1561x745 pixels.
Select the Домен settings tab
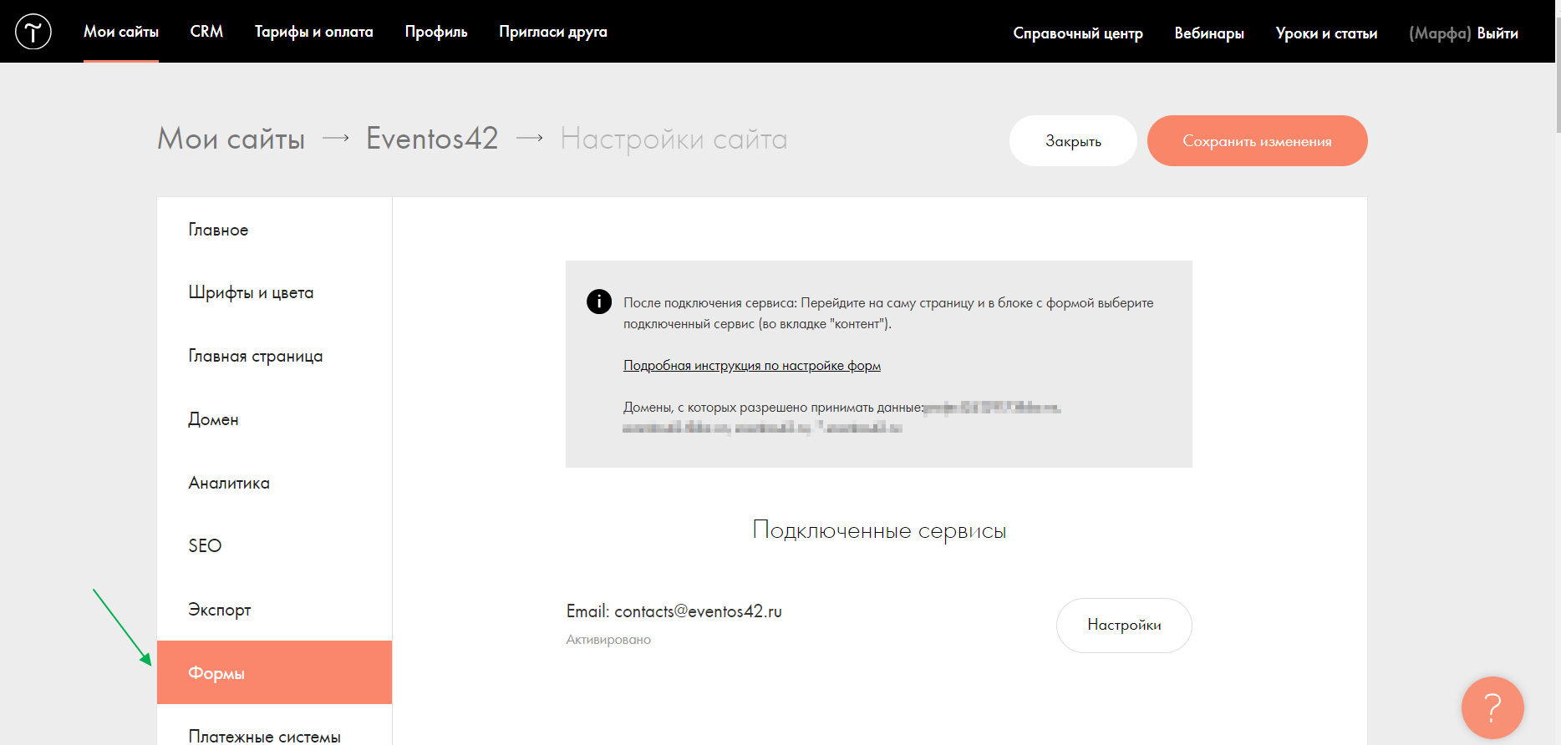(x=213, y=420)
